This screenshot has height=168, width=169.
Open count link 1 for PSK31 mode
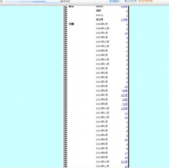click(x=127, y=15)
